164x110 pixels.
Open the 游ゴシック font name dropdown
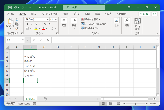coord(48,19)
